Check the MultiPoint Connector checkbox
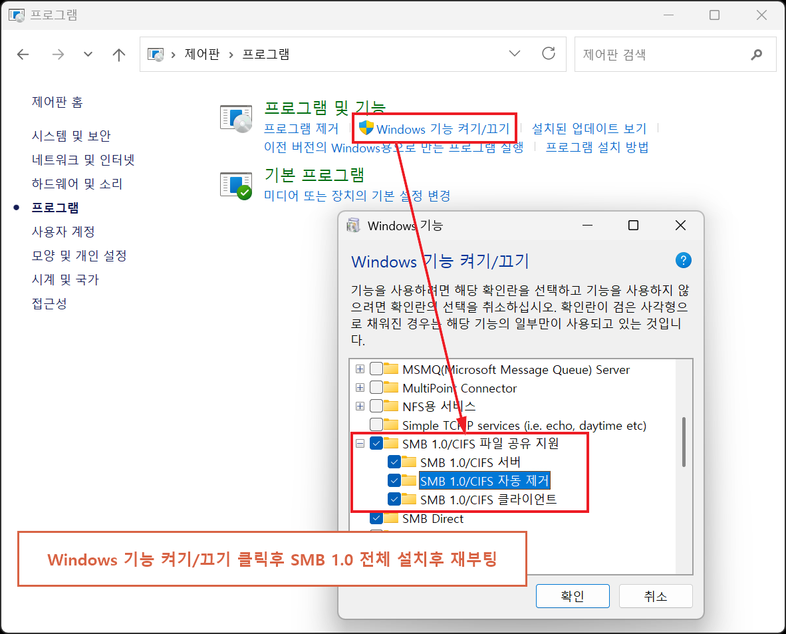 pos(376,388)
